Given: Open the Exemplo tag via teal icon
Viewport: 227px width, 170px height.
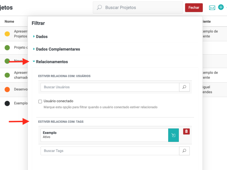Looking at the screenshot, I should 173,135.
